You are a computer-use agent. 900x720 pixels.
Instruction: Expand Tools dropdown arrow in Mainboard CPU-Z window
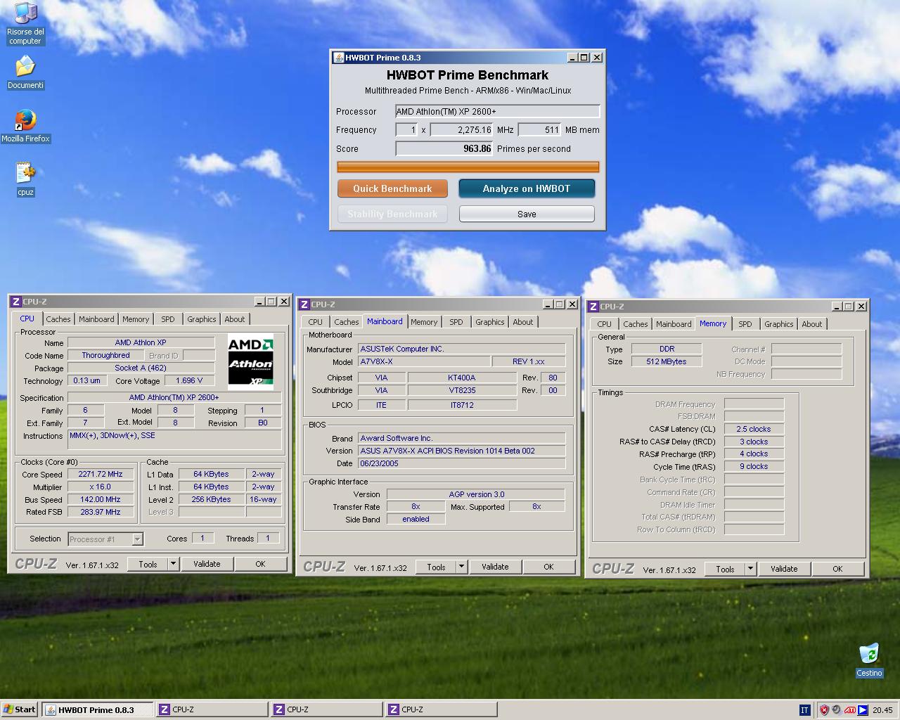pyautogui.click(x=462, y=567)
